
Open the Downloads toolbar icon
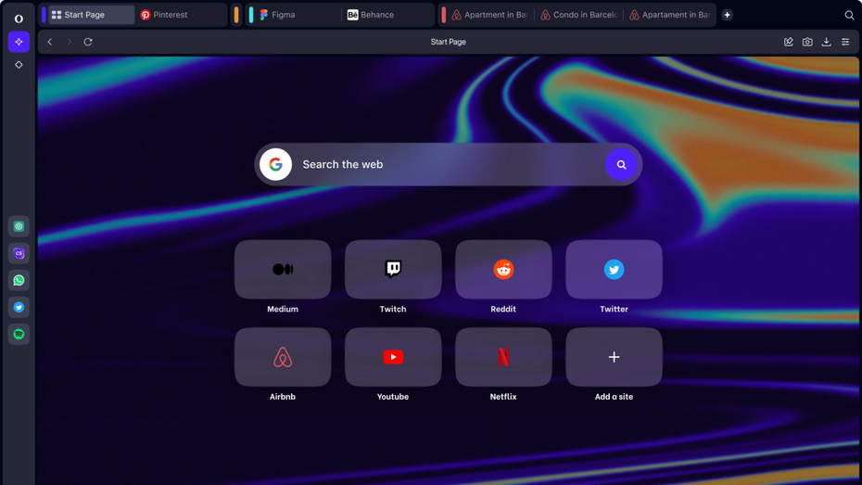(826, 42)
